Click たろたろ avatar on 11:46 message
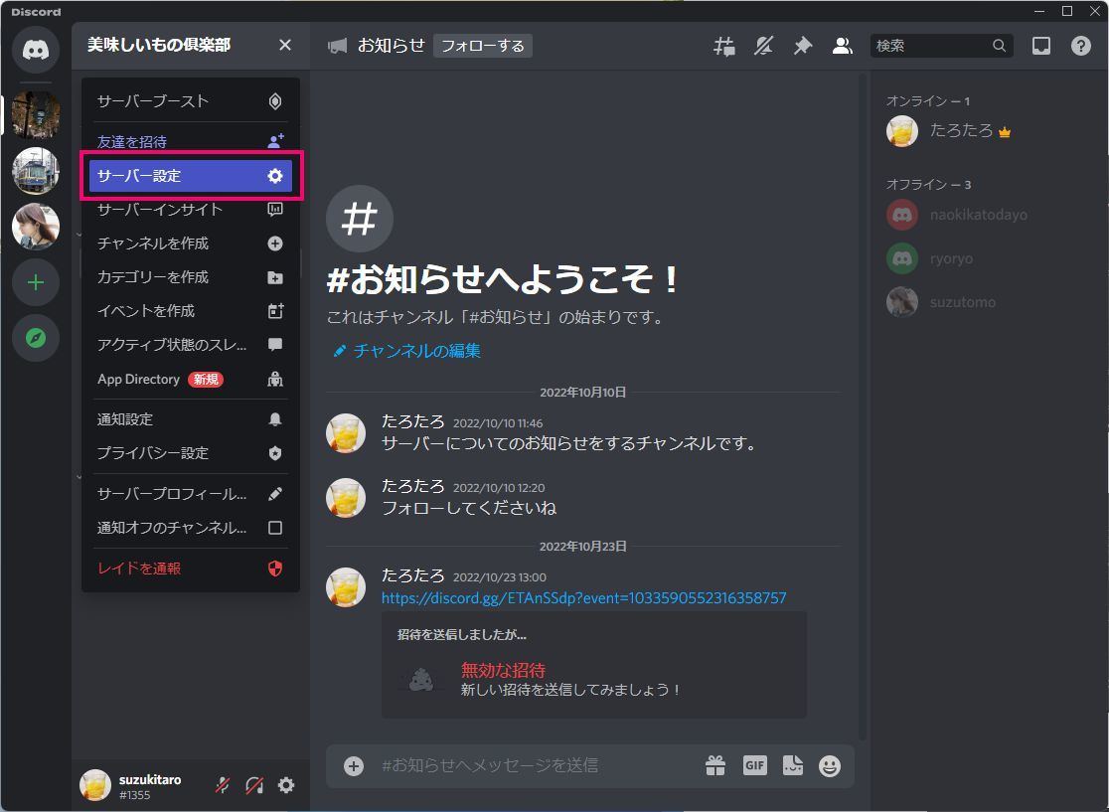This screenshot has width=1109, height=812. click(x=346, y=433)
